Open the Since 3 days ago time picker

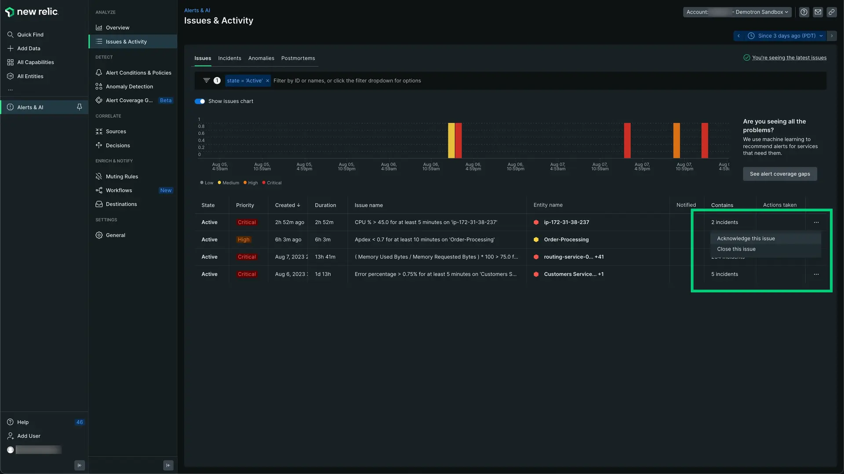click(786, 36)
